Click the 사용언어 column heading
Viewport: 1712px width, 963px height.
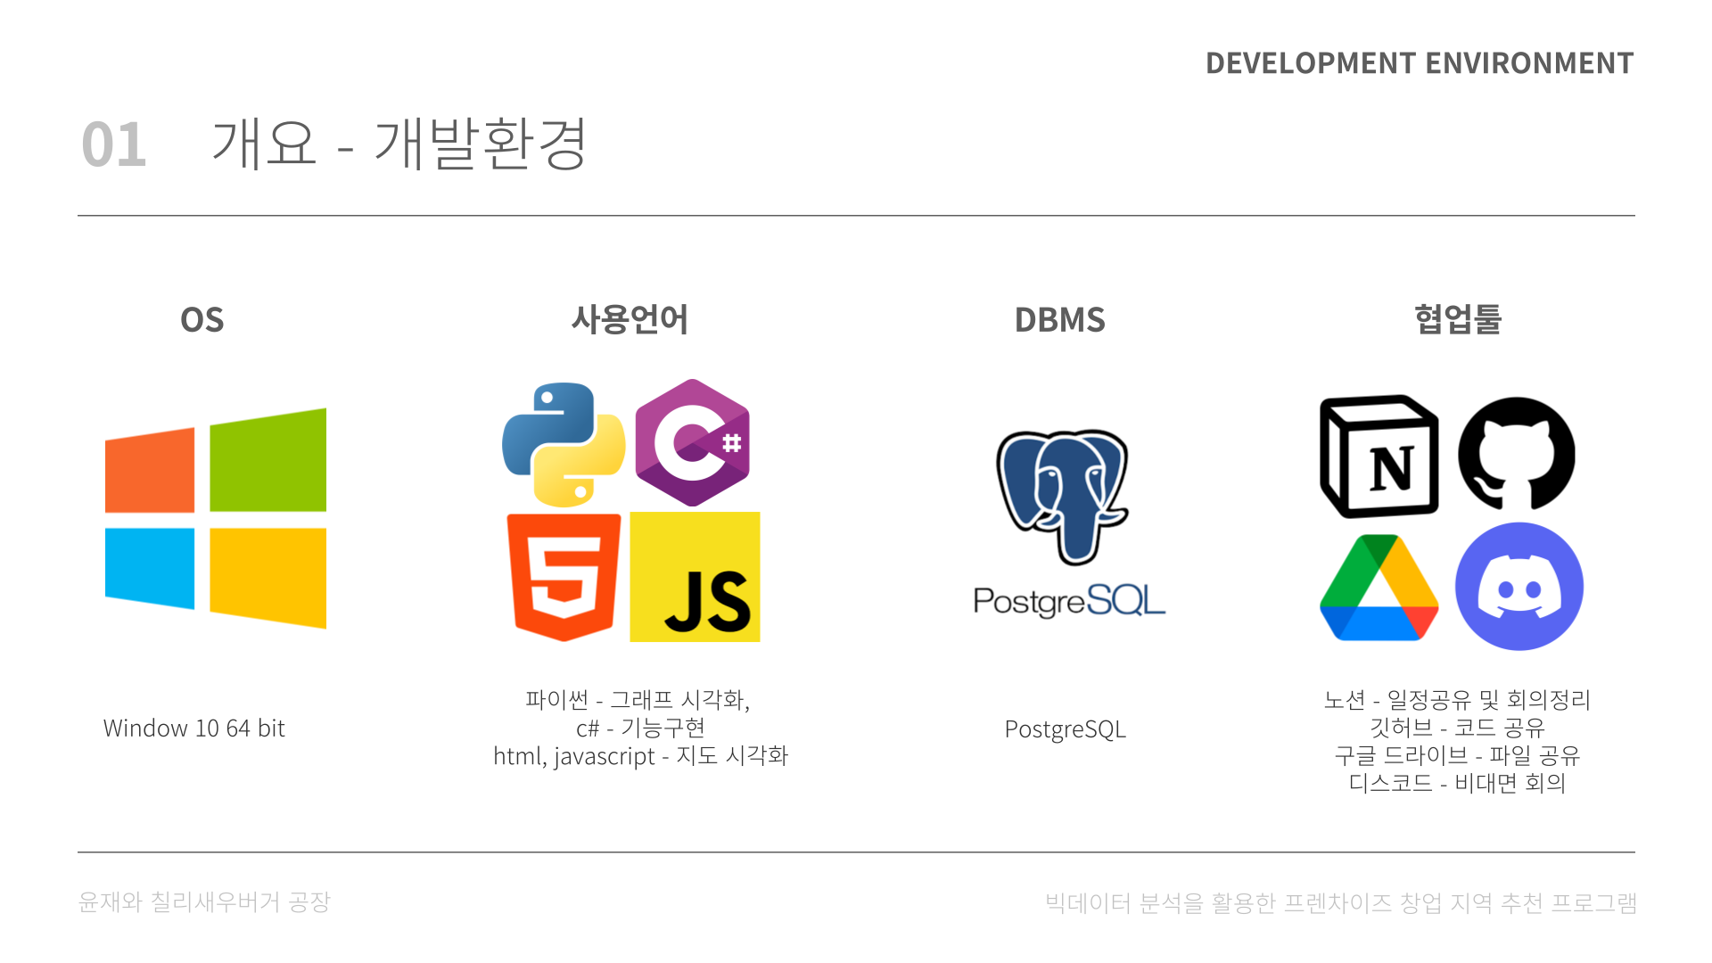[630, 319]
